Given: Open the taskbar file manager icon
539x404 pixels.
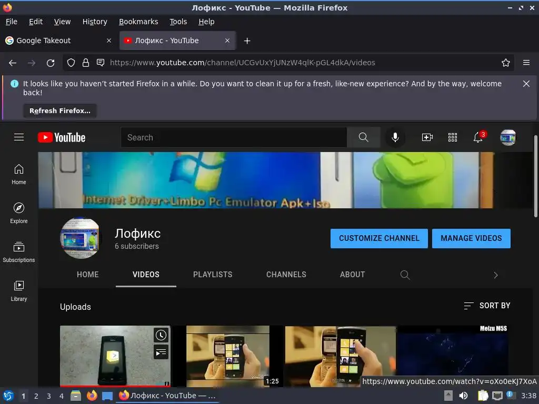Looking at the screenshot, I should [x=76, y=396].
